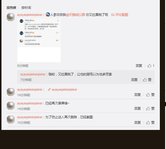Sort comments by 按热度 tab
Viewport: 166px width, 149px height.
(11, 8)
